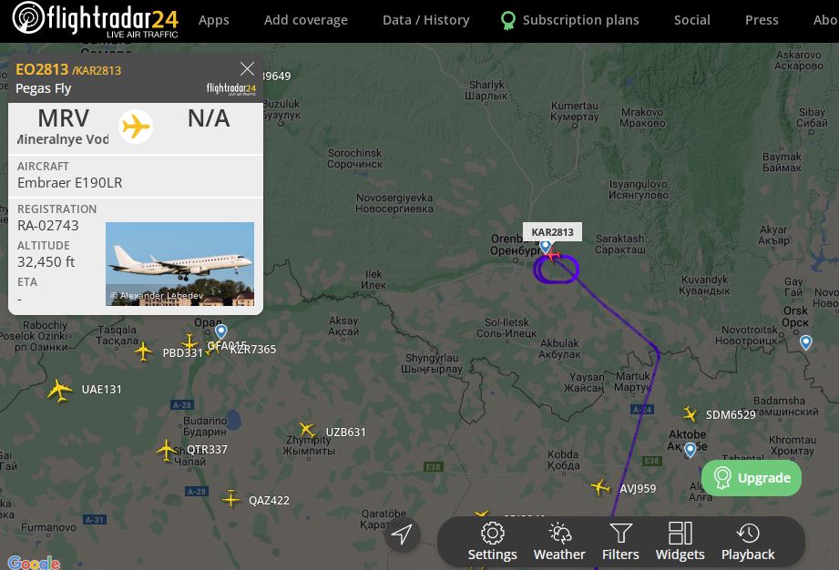This screenshot has width=839, height=570.
Task: Start Playback with the clock icon
Action: [x=748, y=533]
